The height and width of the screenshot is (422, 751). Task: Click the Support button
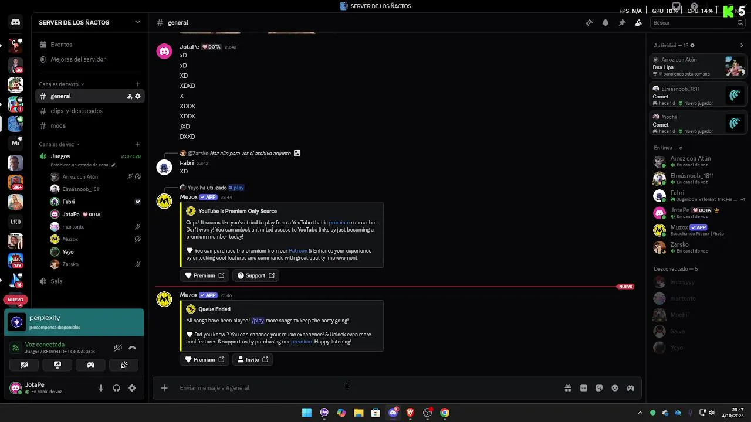(x=256, y=275)
